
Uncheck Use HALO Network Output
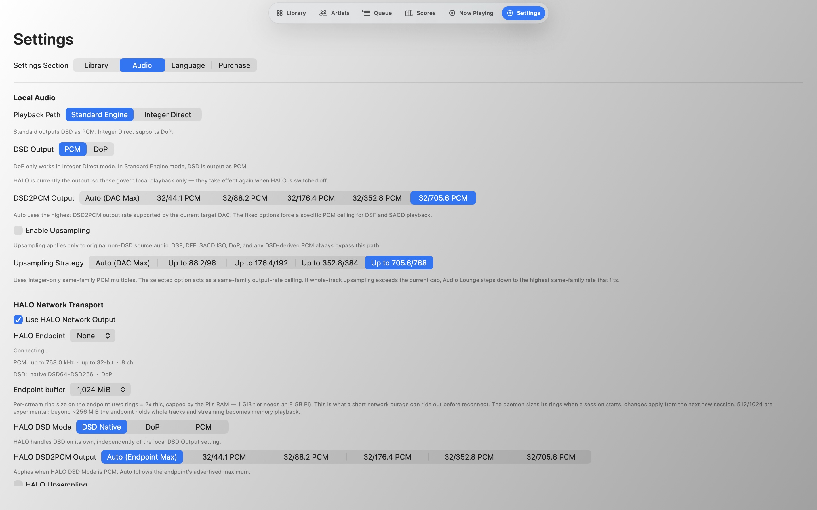click(18, 319)
